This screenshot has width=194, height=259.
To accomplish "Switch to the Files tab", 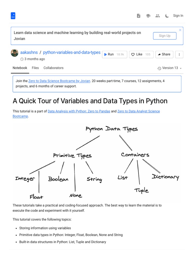I will pyautogui.click(x=35, y=68).
